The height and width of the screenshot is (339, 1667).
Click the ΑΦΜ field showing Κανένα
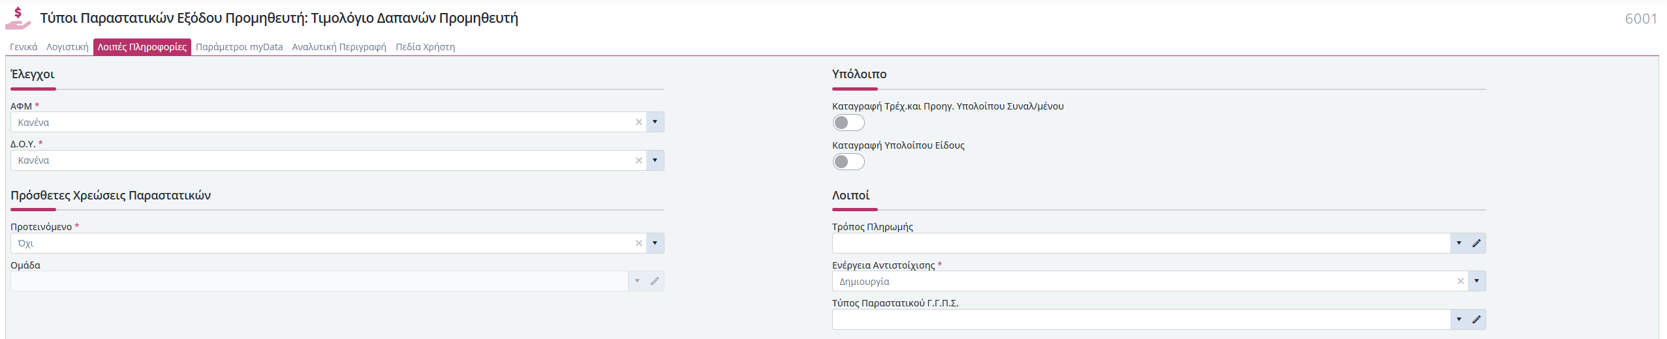(337, 122)
